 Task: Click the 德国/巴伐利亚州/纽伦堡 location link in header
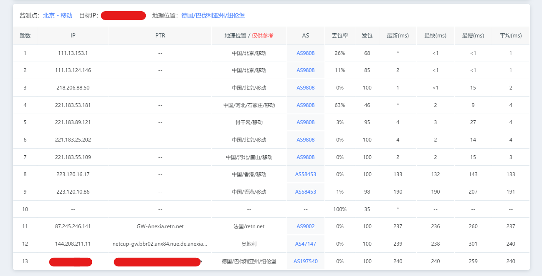[213, 15]
